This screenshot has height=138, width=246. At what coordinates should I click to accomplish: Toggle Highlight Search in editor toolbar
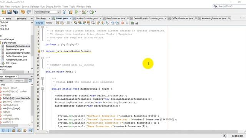[89, 23]
